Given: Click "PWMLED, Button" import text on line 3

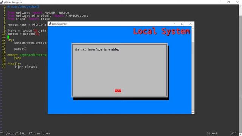Looking at the screenshot, I should pyautogui.click(x=57, y=12).
